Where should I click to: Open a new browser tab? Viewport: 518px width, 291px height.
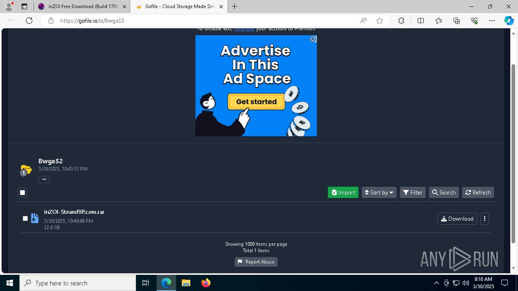click(234, 6)
